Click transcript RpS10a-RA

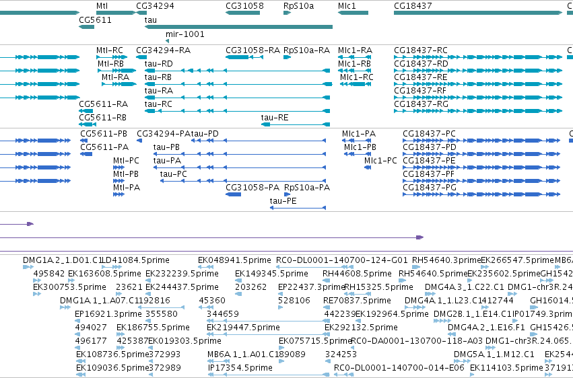pos(306,50)
